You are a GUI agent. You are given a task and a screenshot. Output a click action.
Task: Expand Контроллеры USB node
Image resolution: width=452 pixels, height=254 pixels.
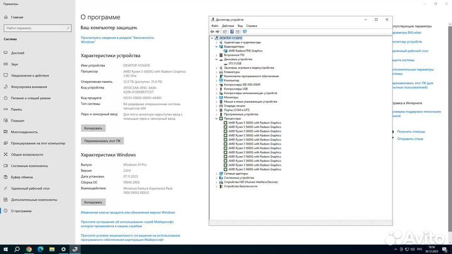[217, 89]
